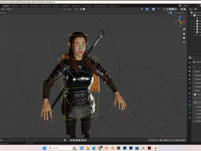201x151 pixels.
Task: Open the Pose Options dropdown
Action: (180, 13)
